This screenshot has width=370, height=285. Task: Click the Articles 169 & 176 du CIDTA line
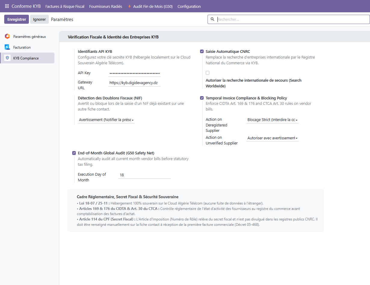point(188,211)
